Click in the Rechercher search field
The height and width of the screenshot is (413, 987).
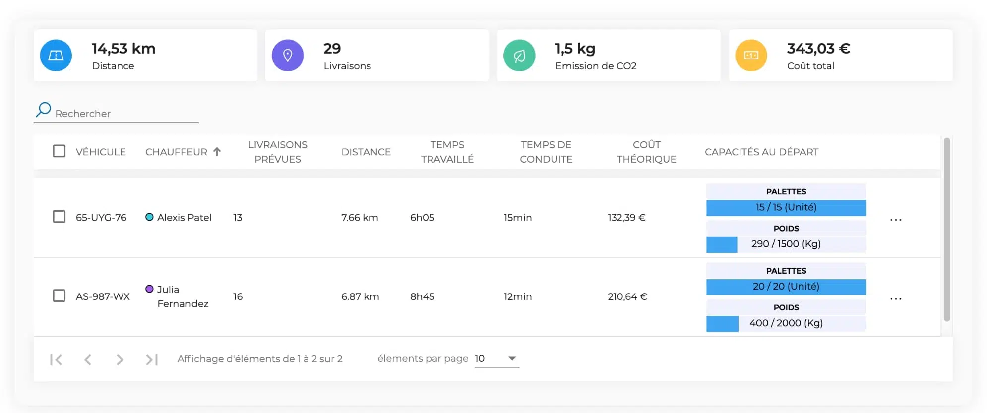point(116,113)
